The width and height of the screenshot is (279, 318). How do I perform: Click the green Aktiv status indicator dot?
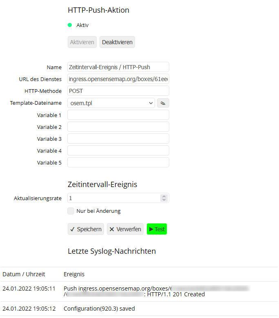[70, 25]
